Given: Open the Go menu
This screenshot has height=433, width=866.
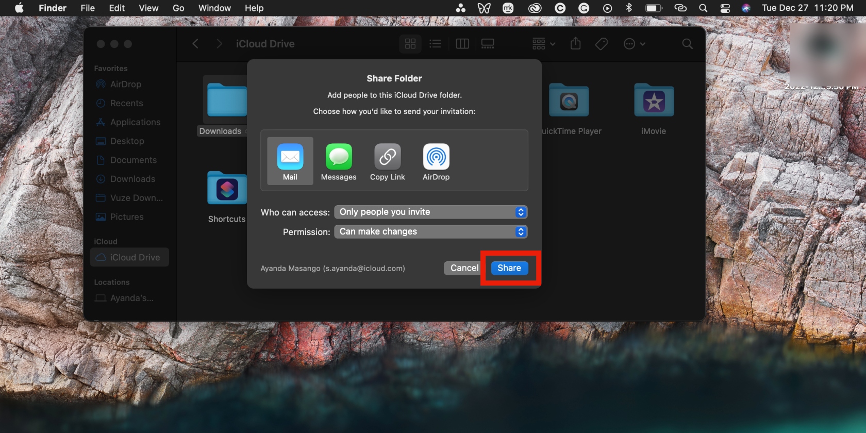Looking at the screenshot, I should (x=178, y=8).
